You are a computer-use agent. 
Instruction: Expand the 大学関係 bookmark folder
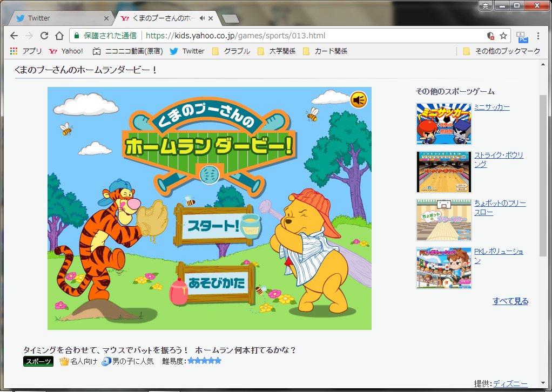click(277, 51)
